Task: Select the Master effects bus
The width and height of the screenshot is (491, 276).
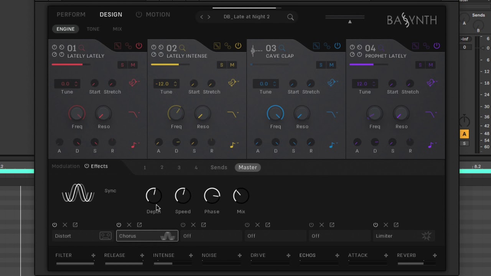Action: click(248, 168)
